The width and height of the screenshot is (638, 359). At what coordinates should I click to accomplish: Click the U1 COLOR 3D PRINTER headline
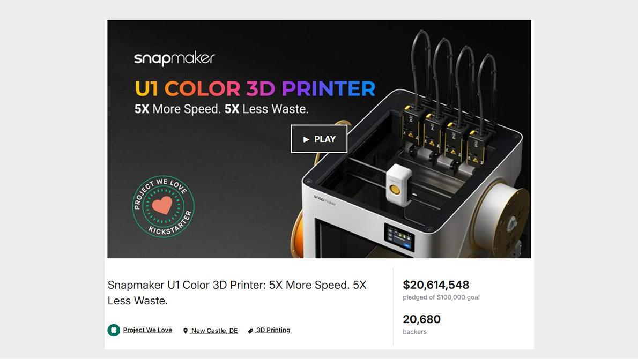click(255, 88)
